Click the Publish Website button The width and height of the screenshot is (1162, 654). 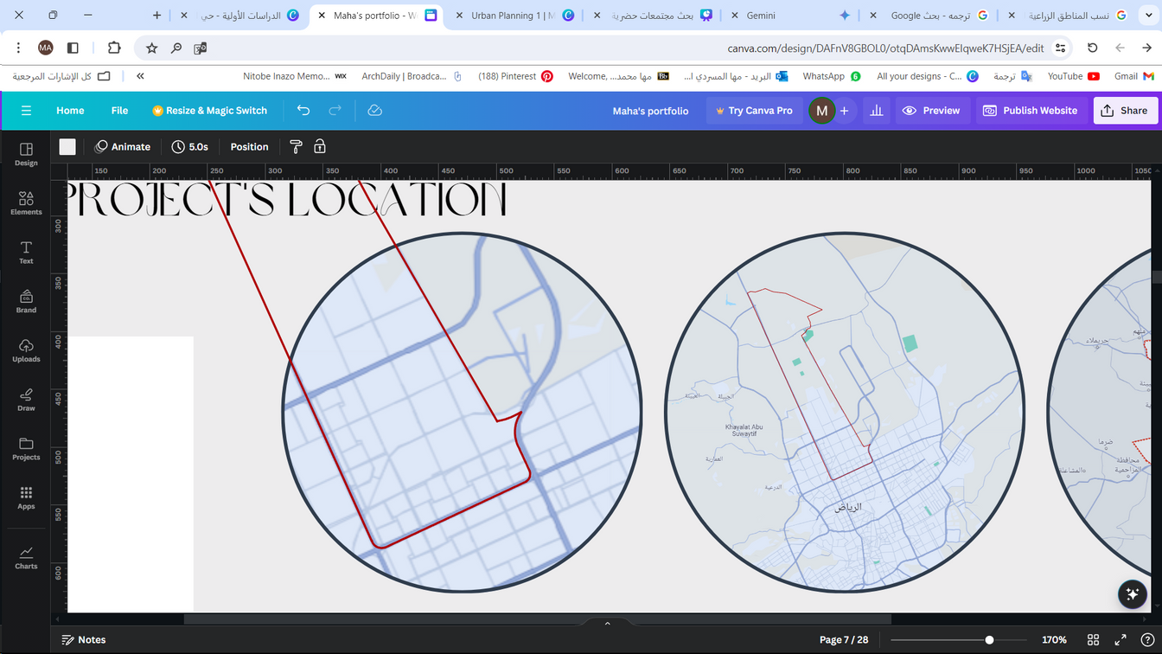pos(1031,111)
